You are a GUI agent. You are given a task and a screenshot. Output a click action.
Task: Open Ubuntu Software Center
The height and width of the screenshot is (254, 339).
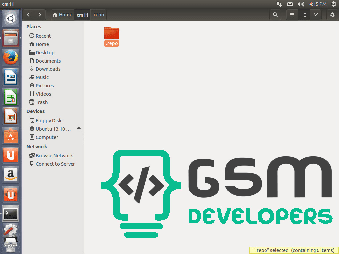pyautogui.click(x=11, y=136)
